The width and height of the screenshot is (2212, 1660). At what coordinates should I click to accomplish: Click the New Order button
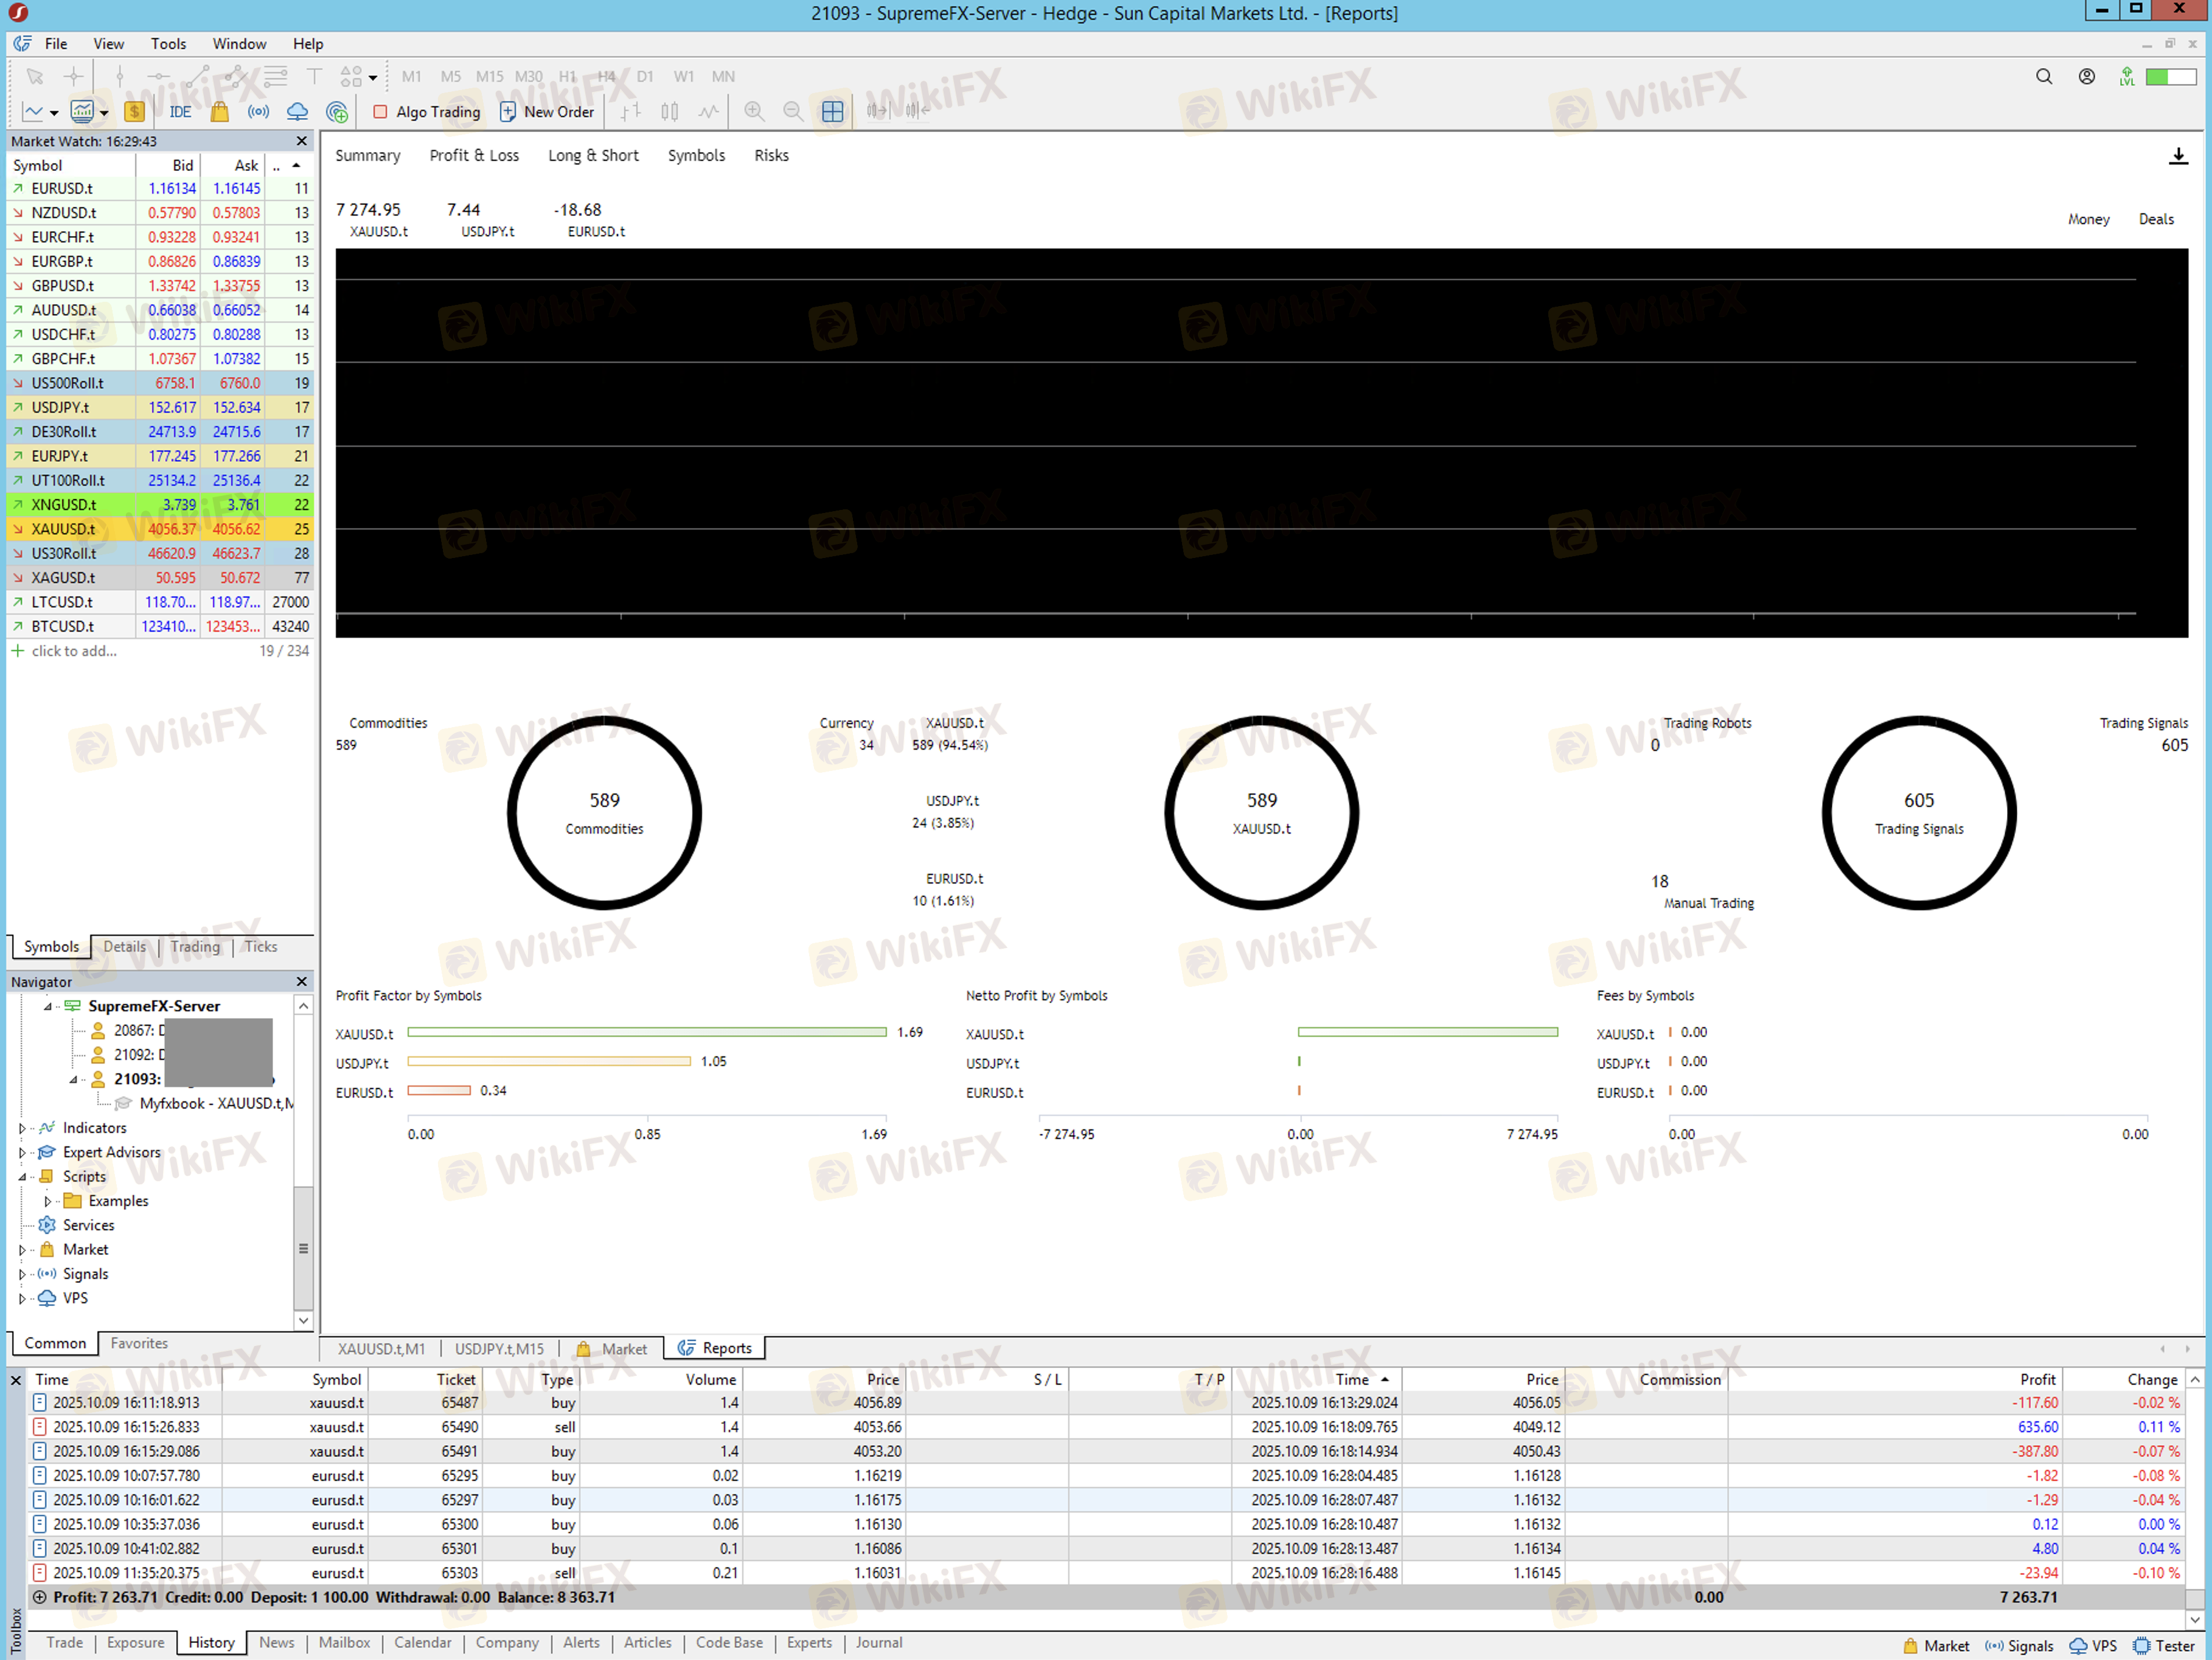point(547,112)
